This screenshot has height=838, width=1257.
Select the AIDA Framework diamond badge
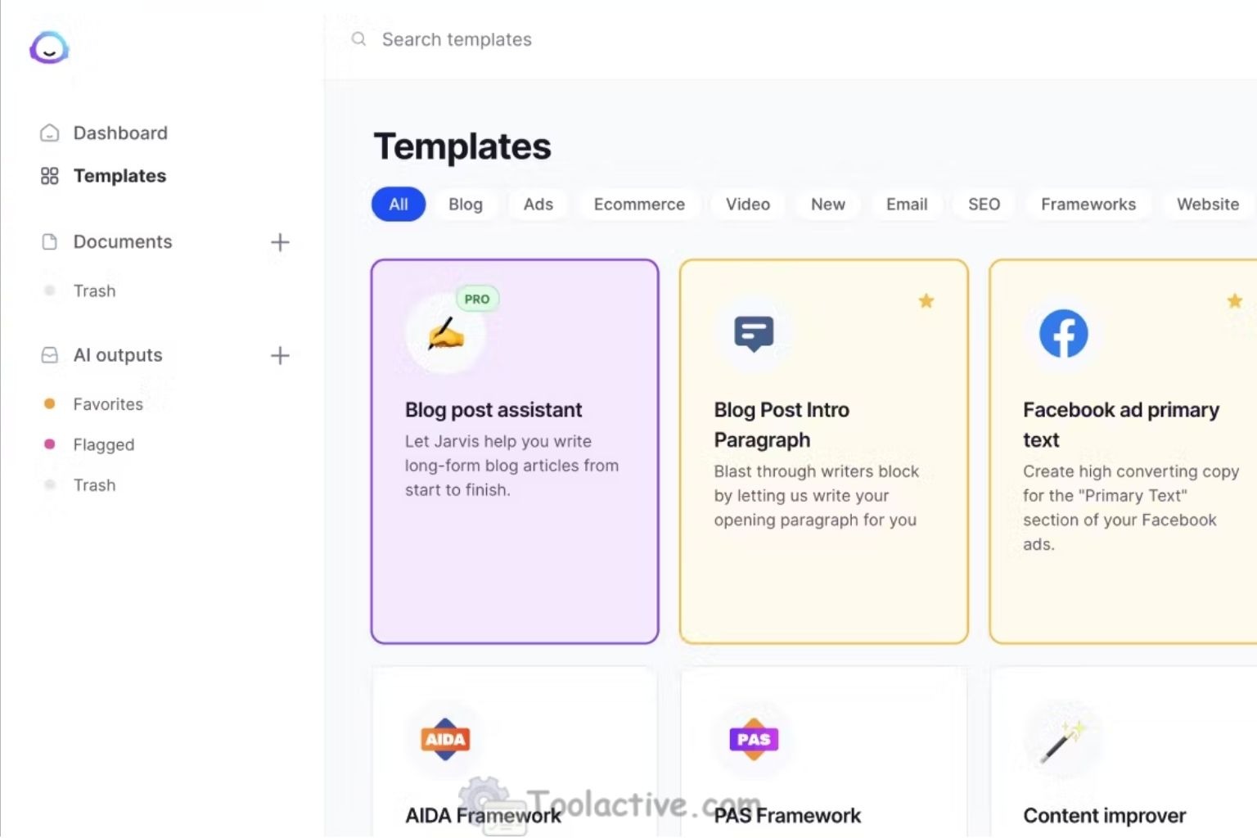click(x=444, y=739)
